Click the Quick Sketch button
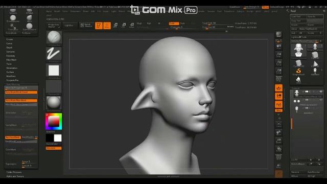 tap(86, 26)
